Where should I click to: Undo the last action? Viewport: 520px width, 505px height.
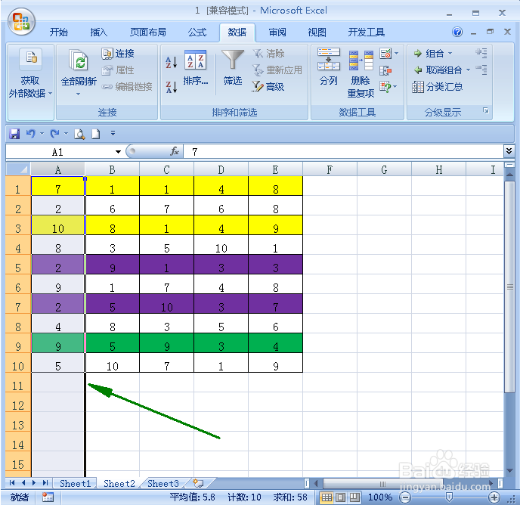[x=30, y=133]
